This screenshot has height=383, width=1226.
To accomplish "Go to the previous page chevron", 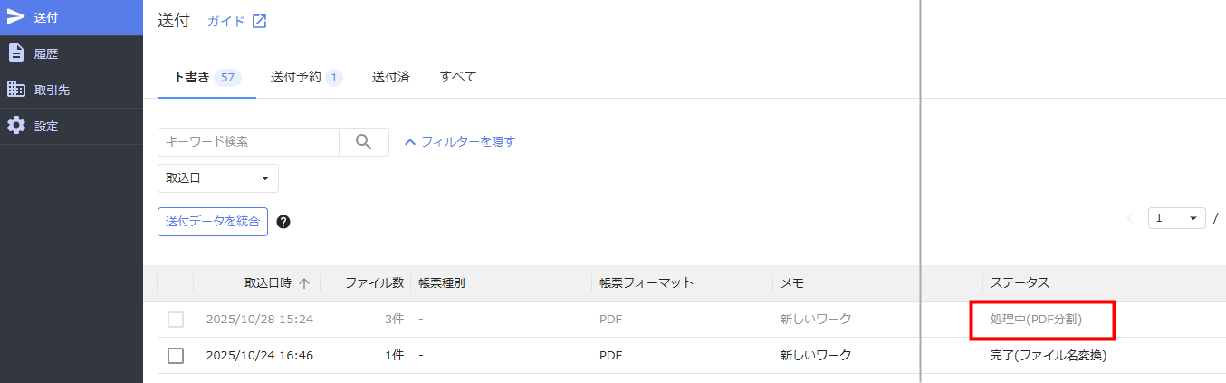I will [1130, 218].
